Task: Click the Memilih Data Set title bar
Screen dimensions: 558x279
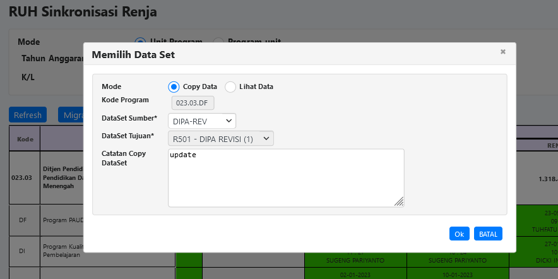Action: (252, 55)
